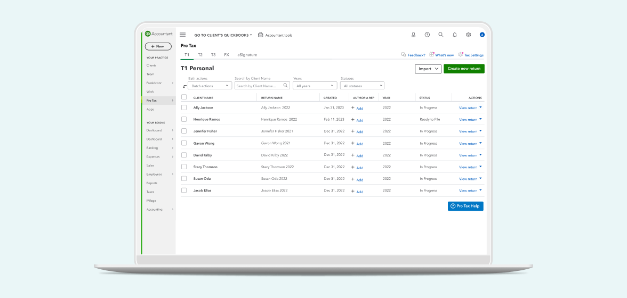Select the Stacy Thomson row checkbox
627x298 pixels.
point(184,167)
